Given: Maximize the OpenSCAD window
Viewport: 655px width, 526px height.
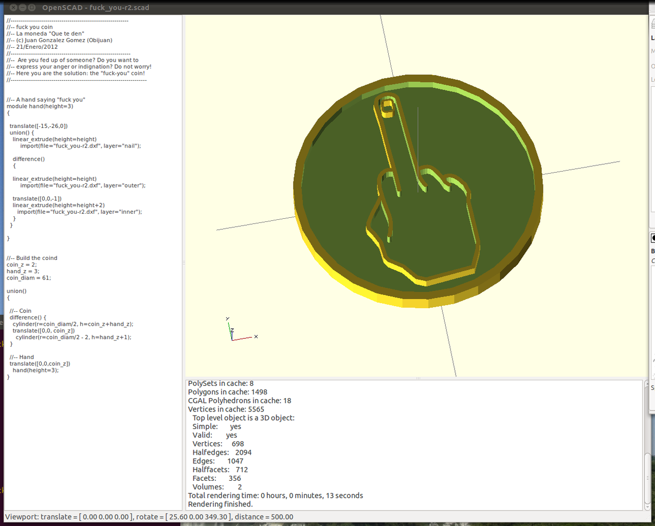Looking at the screenshot, I should (x=31, y=8).
